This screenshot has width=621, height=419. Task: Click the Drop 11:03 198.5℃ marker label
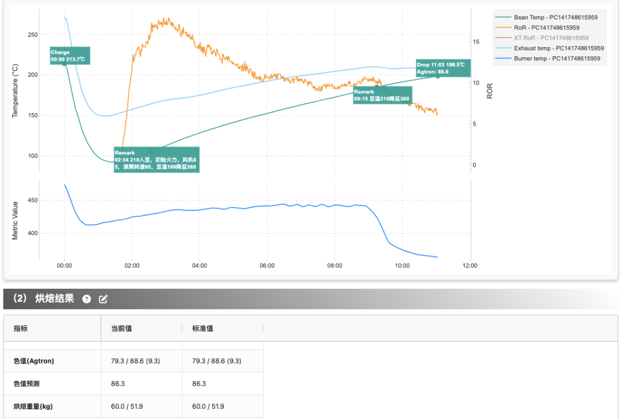point(443,68)
